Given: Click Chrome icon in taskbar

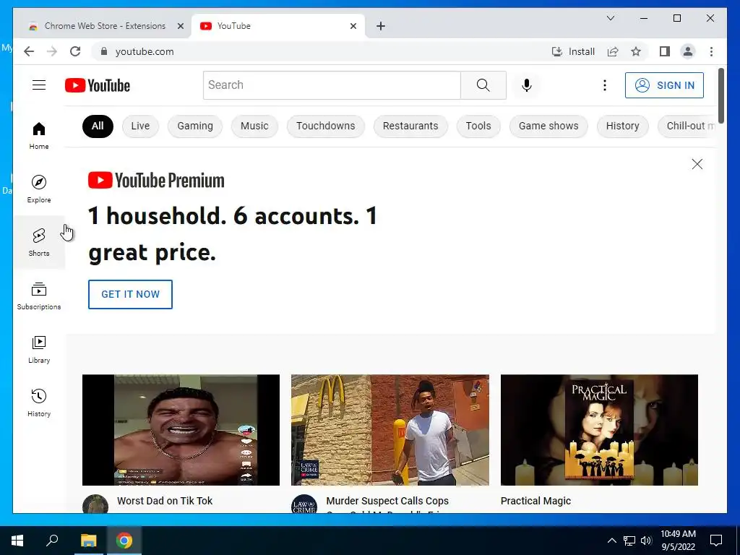Looking at the screenshot, I should tap(124, 541).
